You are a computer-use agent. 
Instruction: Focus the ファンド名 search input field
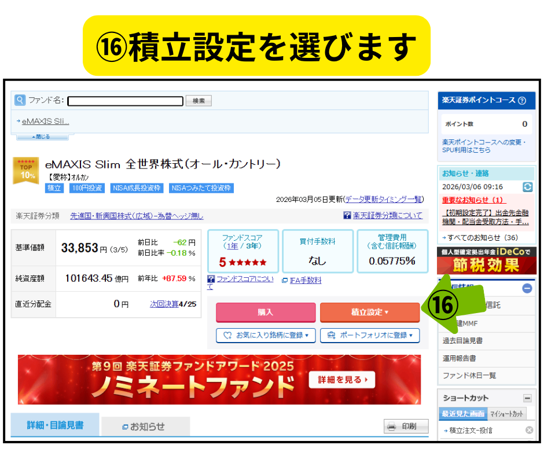pyautogui.click(x=125, y=101)
